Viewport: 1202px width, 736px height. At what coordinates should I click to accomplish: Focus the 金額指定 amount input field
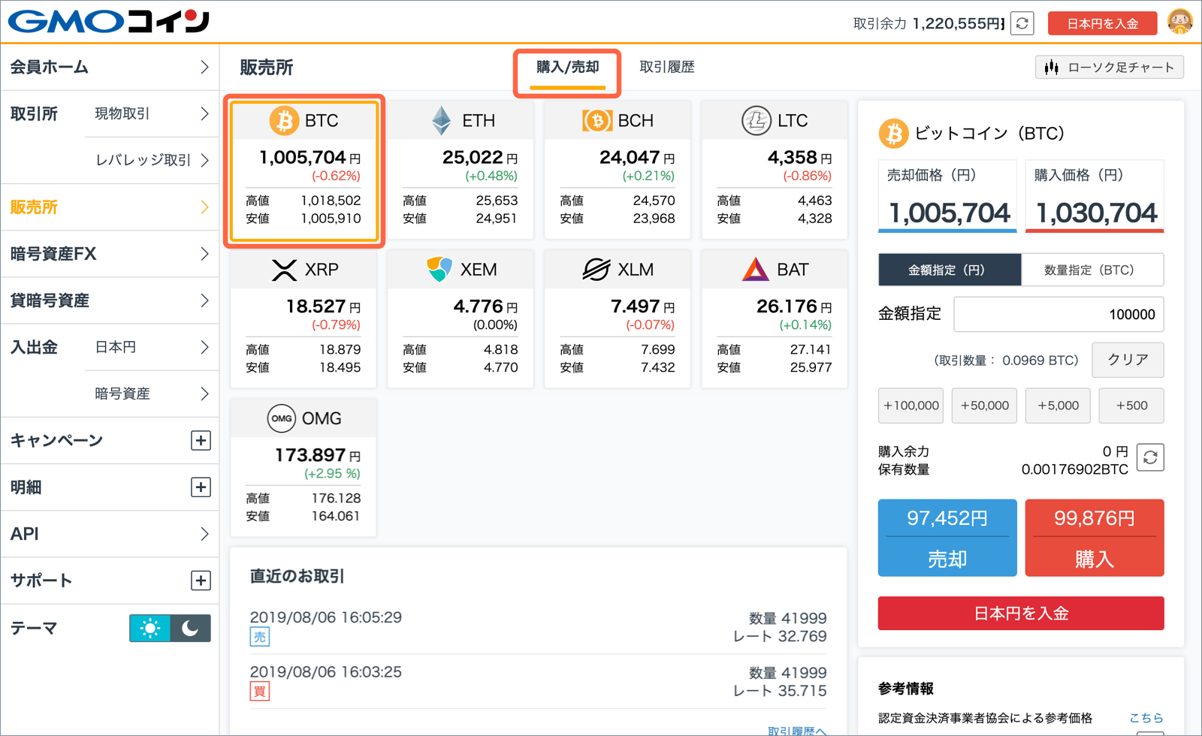click(x=1059, y=314)
